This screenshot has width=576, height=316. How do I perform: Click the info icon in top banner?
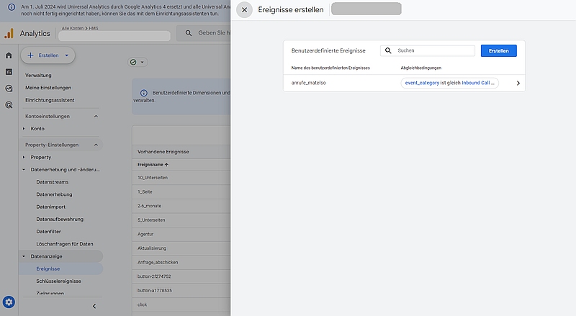click(x=12, y=7)
